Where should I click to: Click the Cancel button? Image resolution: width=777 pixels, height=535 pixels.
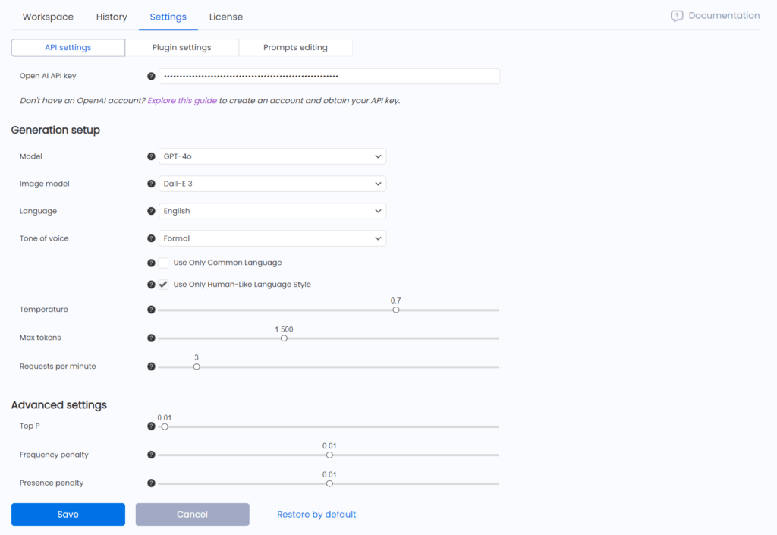pos(192,515)
